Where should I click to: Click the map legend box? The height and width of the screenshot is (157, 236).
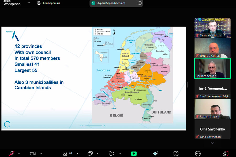coord(102,32)
